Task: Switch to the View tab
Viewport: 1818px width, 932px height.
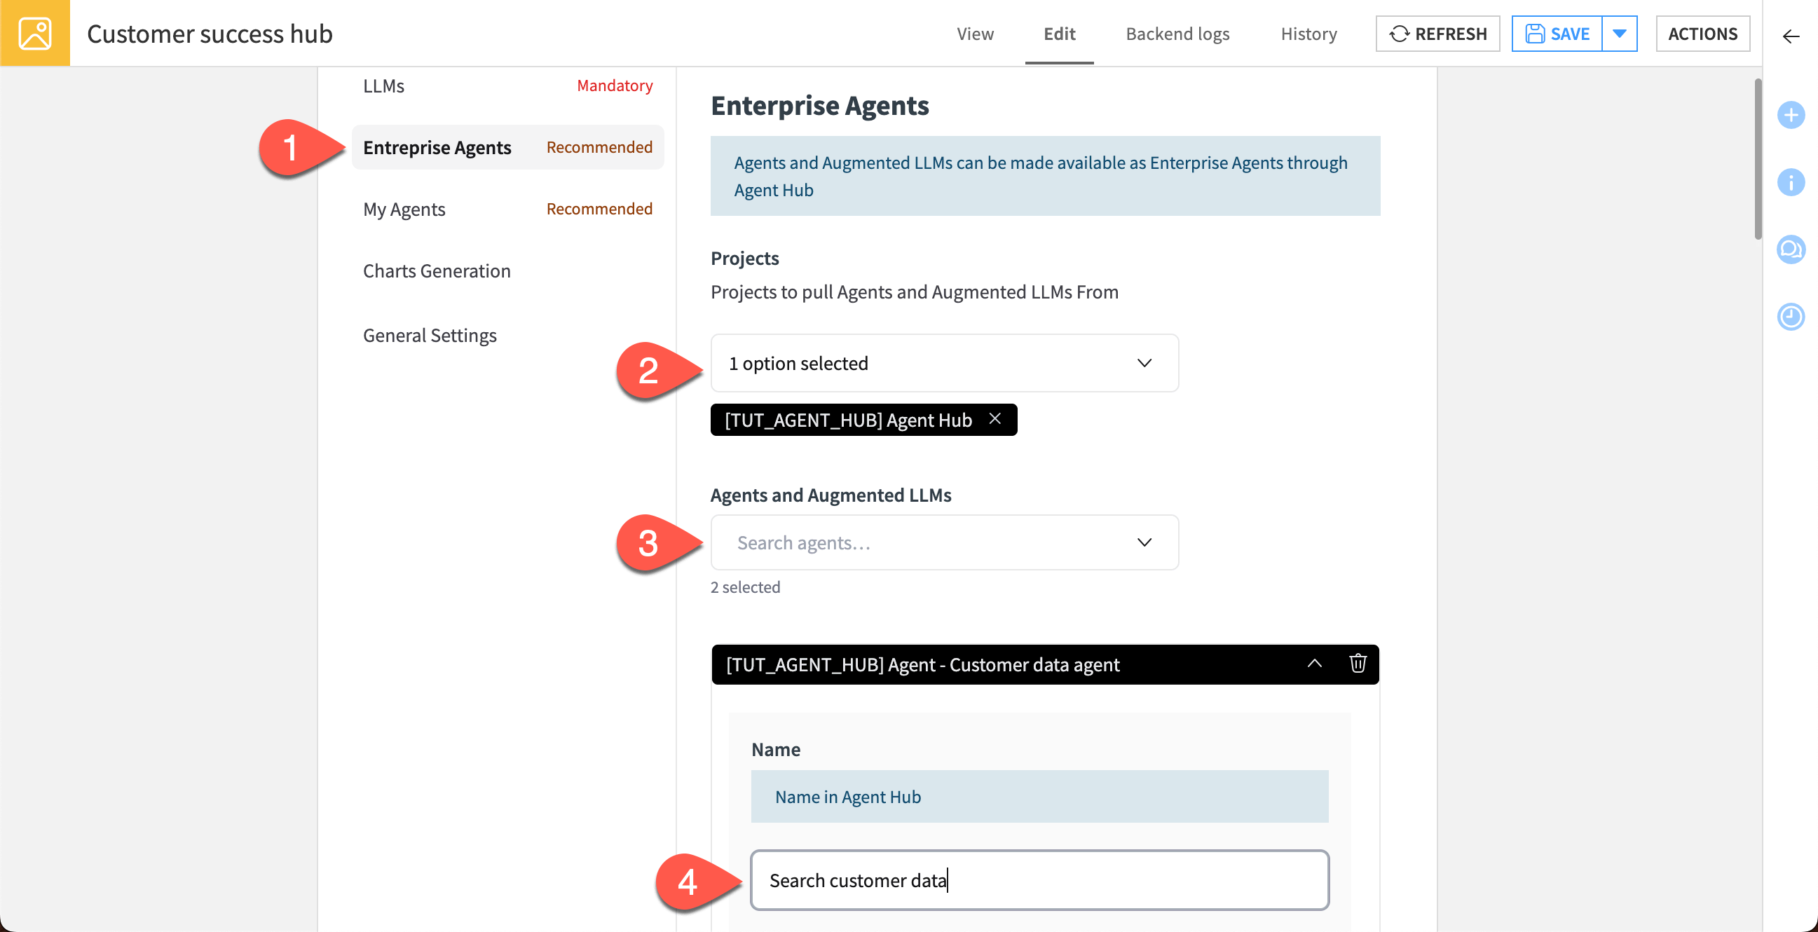Action: 974,34
